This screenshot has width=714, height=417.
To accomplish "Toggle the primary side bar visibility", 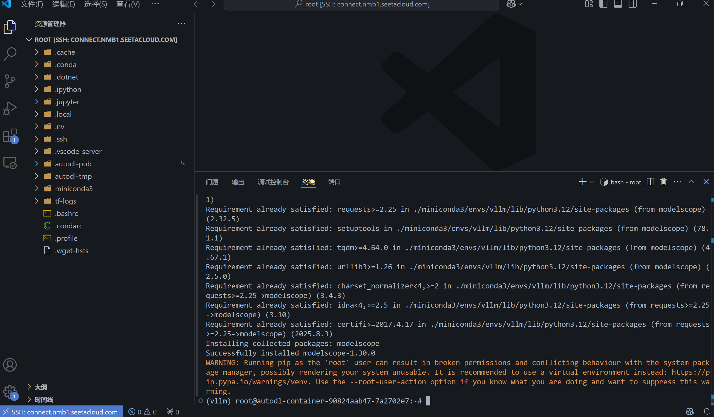I will (603, 4).
